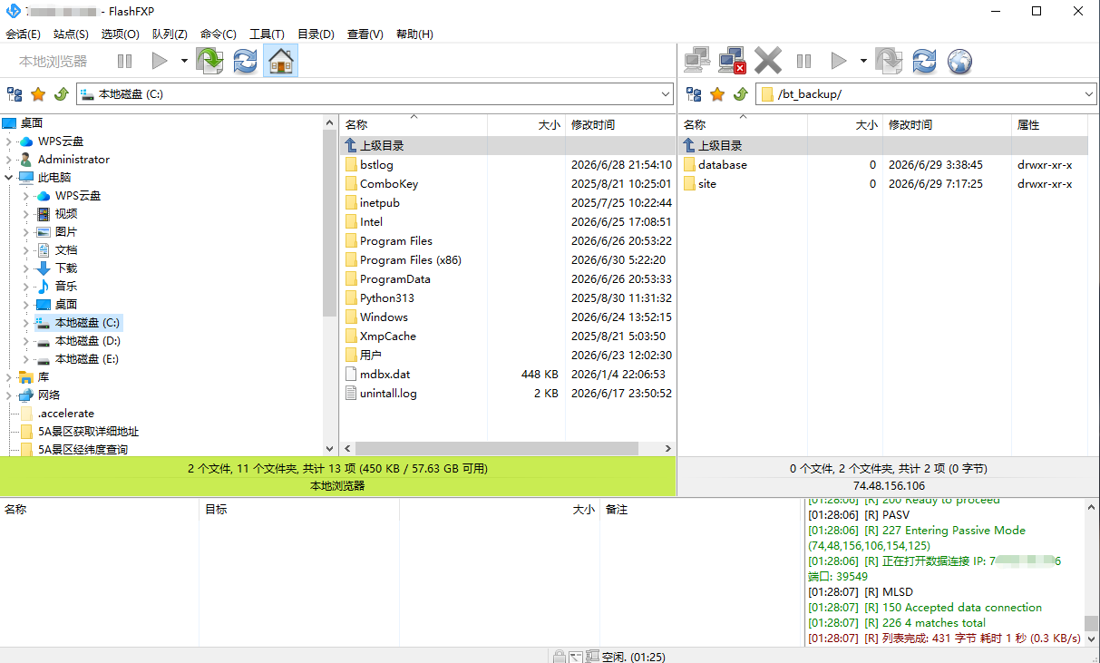Sort local files by 大小 column header
Viewport: 1100px width, 663px height.
click(526, 125)
